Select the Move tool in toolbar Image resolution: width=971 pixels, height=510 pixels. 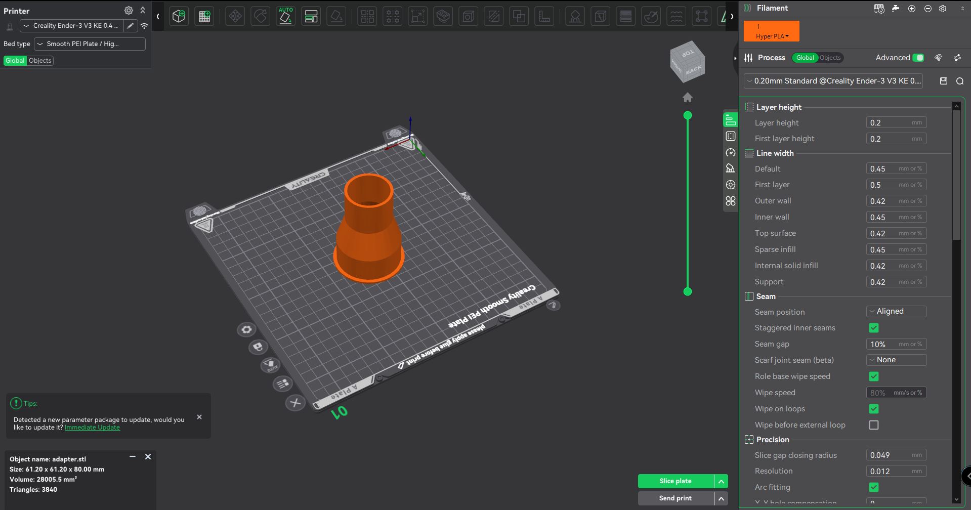(x=235, y=16)
